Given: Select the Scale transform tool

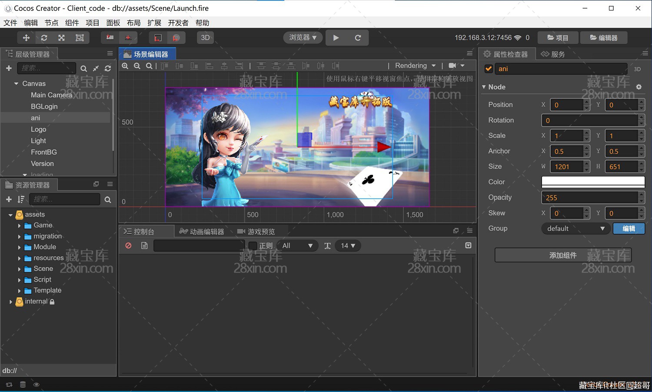Looking at the screenshot, I should click(61, 38).
